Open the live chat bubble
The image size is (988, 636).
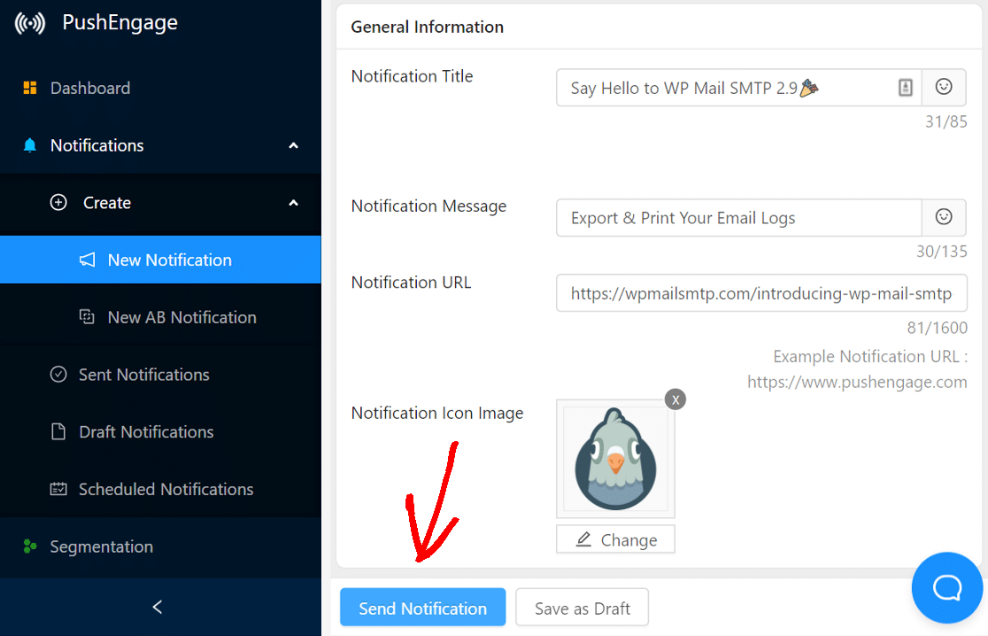(x=947, y=587)
